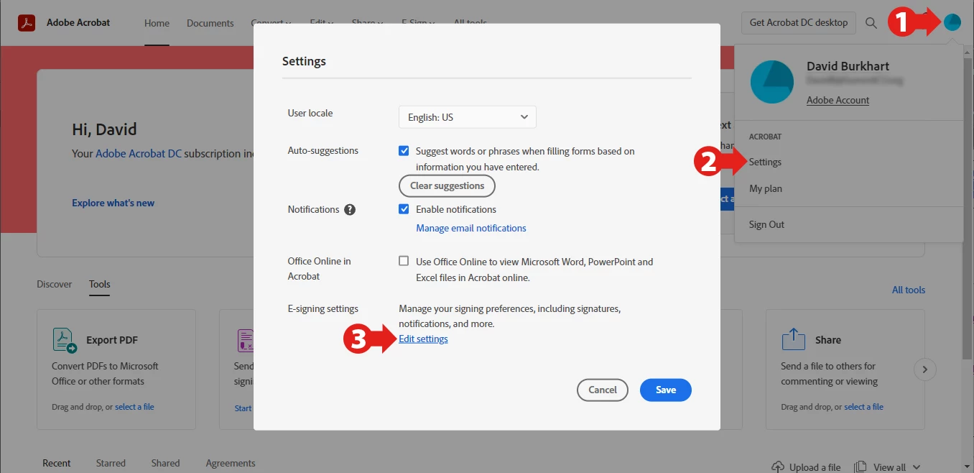Click the Export PDF tool icon
974x473 pixels.
point(65,340)
